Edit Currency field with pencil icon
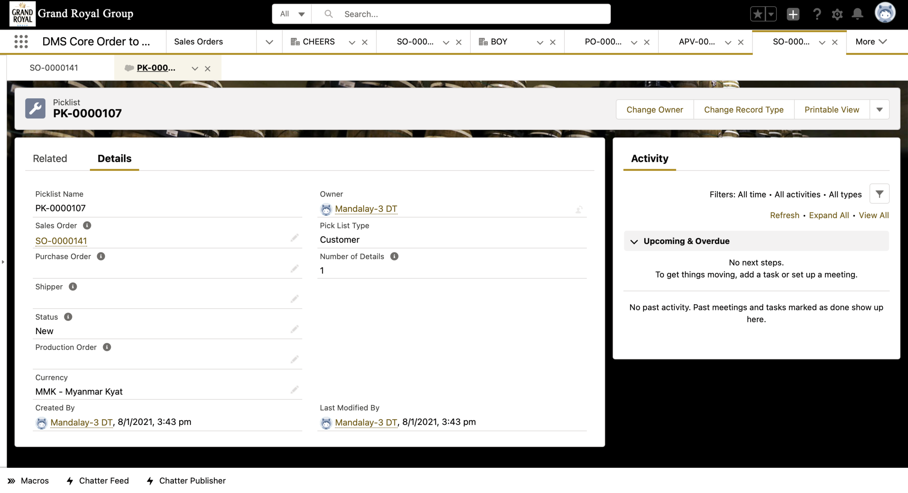This screenshot has width=908, height=493. click(294, 390)
